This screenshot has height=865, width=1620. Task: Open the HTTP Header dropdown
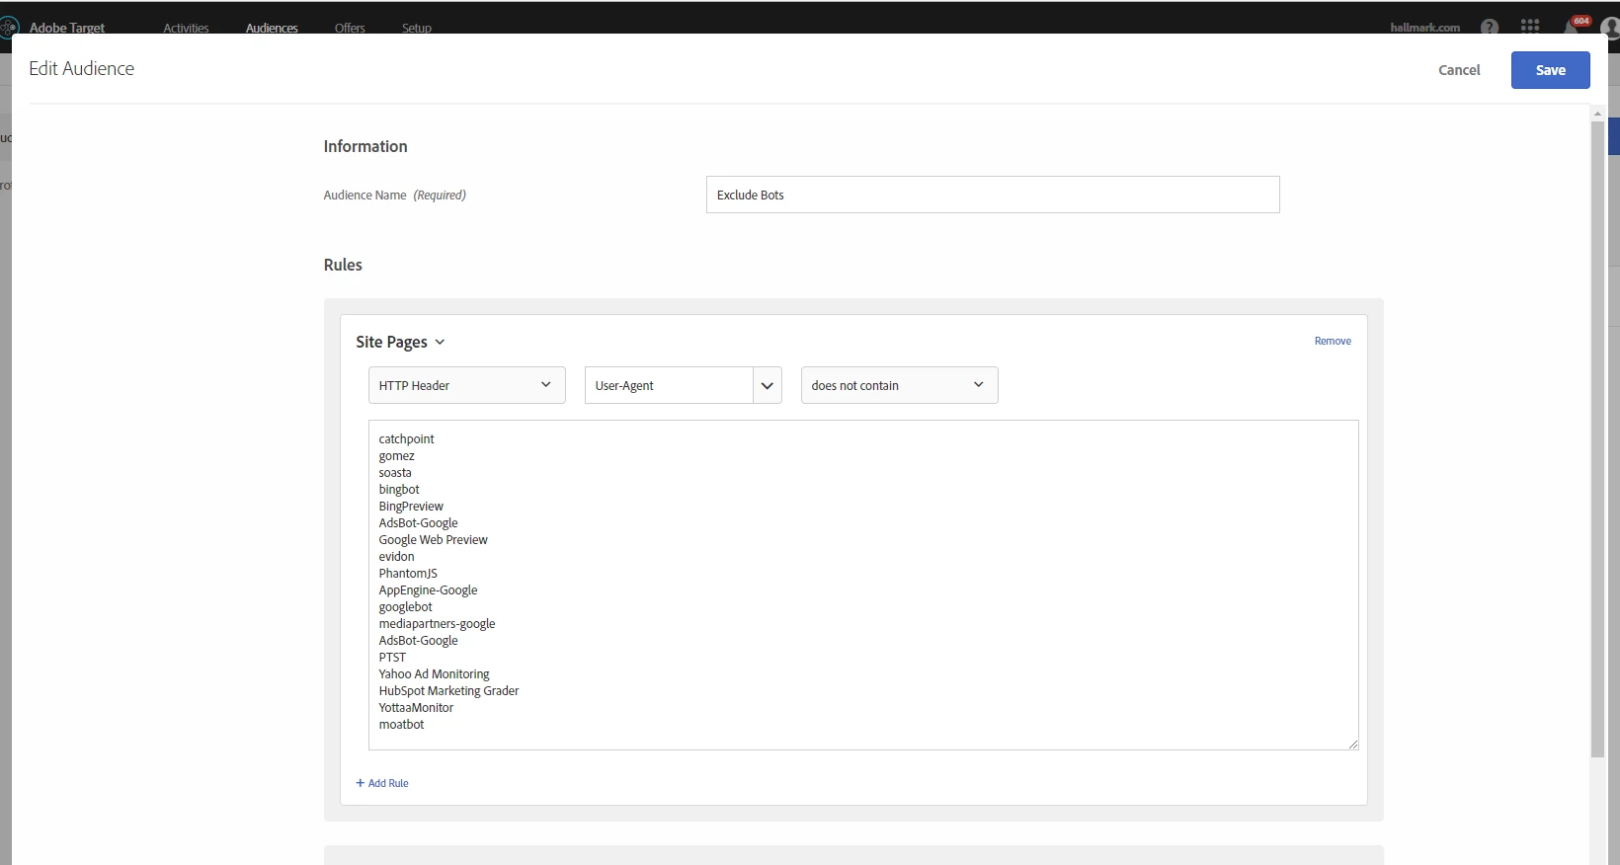coord(467,385)
